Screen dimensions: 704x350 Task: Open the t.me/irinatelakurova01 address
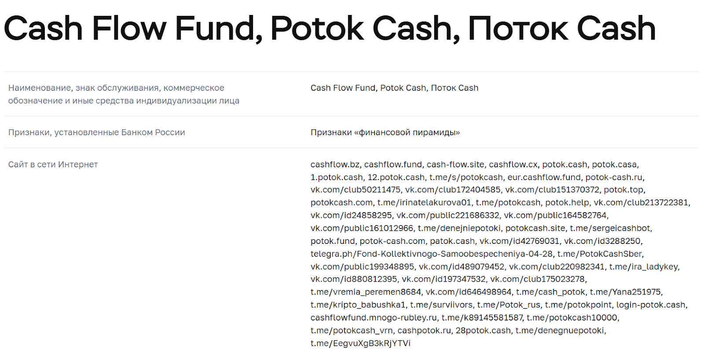(x=424, y=203)
